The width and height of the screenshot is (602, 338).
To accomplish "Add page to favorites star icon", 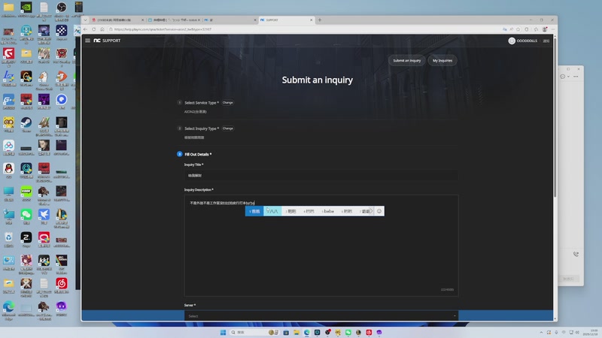I will tap(518, 29).
